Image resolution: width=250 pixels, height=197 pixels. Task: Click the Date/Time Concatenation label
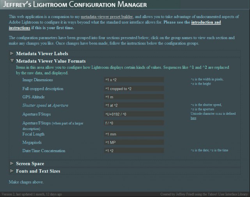pos(44,151)
